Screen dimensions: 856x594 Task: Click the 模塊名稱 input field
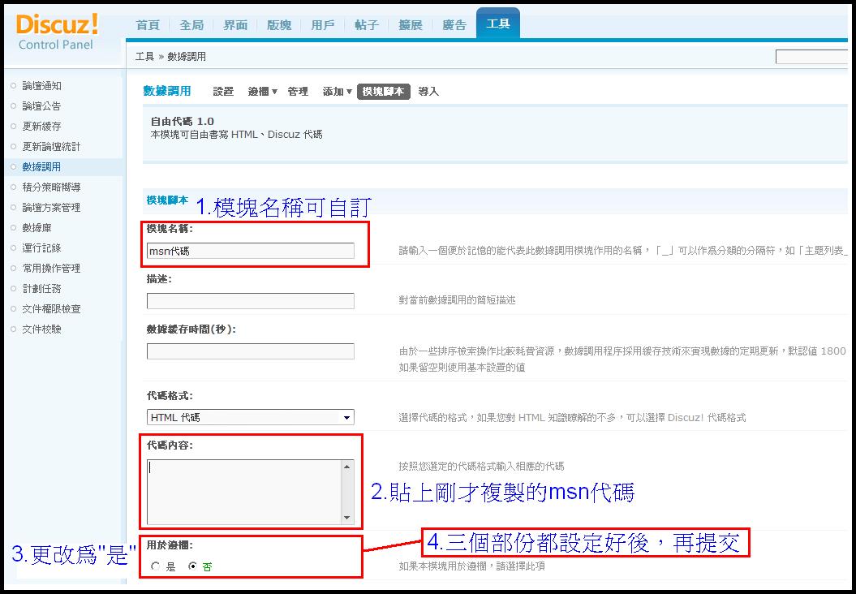pos(250,251)
